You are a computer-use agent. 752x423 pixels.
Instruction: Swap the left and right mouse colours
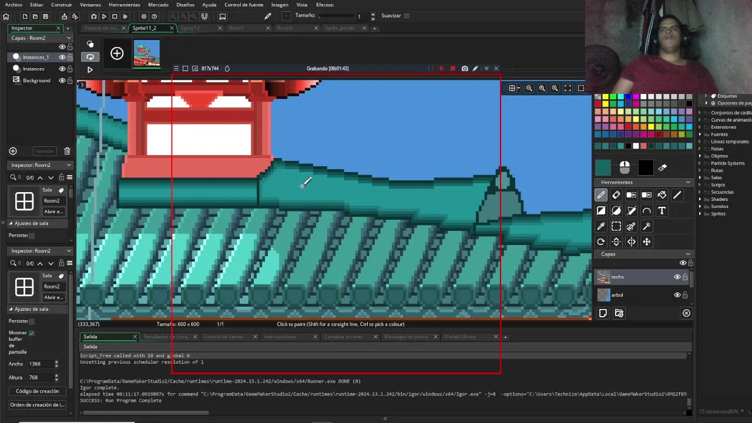coord(663,168)
